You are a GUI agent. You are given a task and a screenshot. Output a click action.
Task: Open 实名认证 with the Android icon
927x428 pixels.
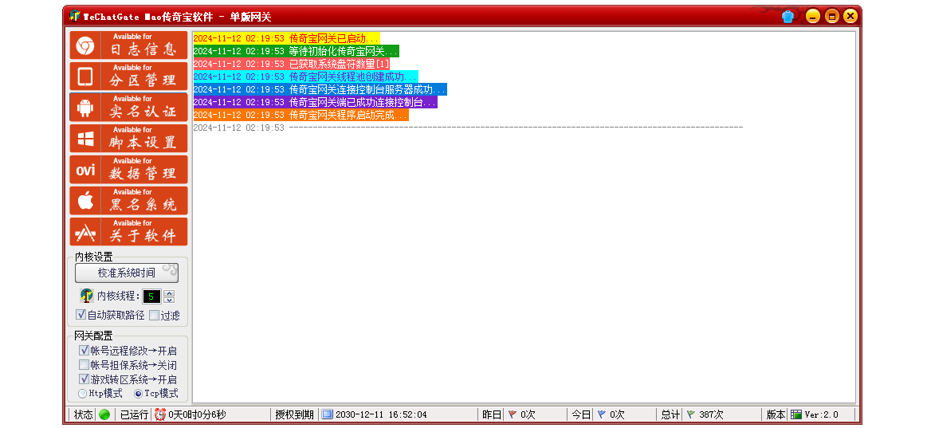[128, 107]
